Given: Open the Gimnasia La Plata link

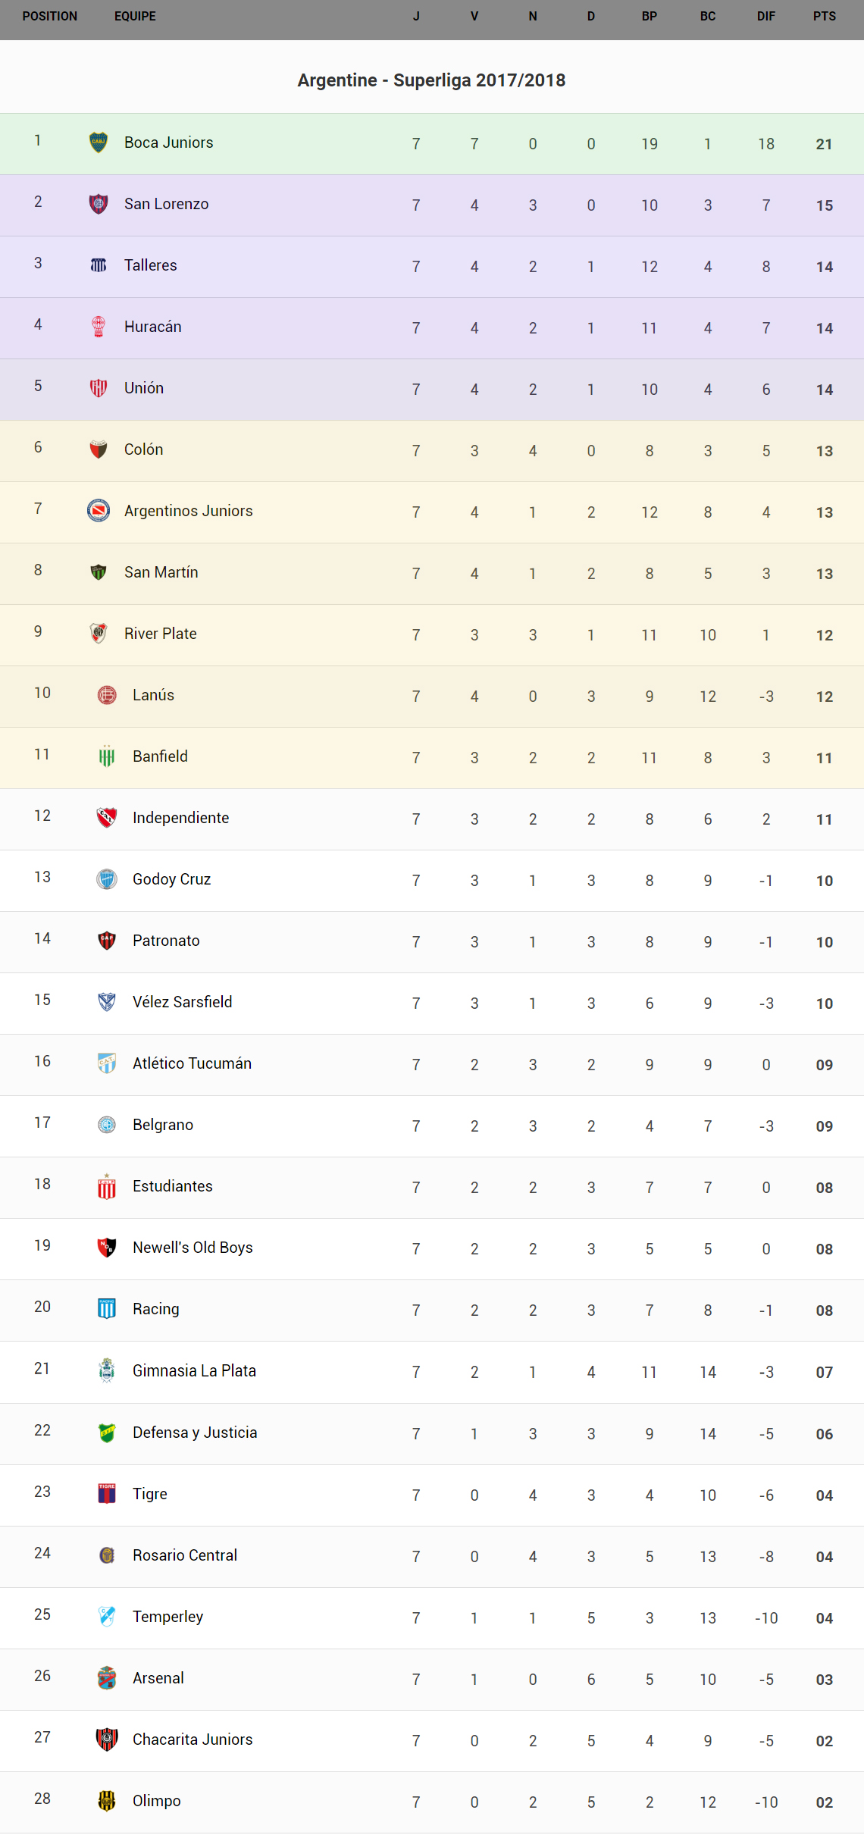Looking at the screenshot, I should pos(194,1370).
